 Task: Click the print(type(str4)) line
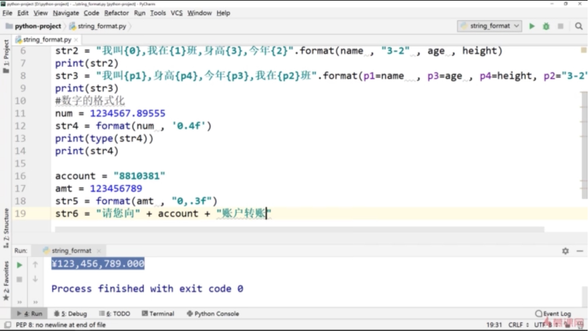[104, 138]
